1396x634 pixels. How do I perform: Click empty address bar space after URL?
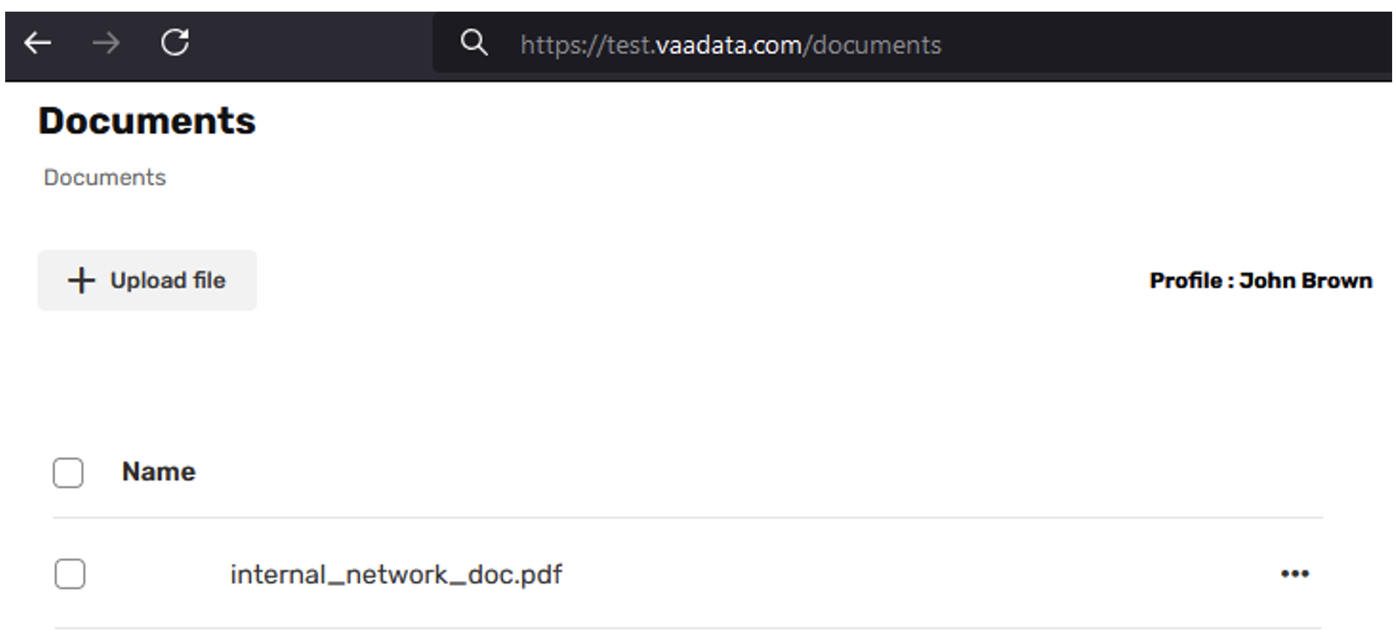click(x=1165, y=45)
